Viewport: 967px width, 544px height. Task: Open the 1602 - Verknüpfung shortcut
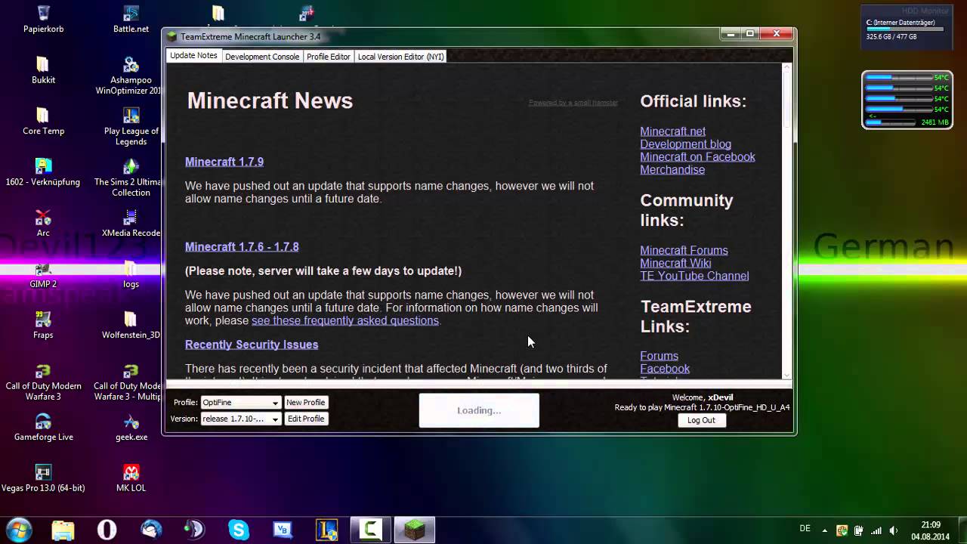(x=43, y=172)
